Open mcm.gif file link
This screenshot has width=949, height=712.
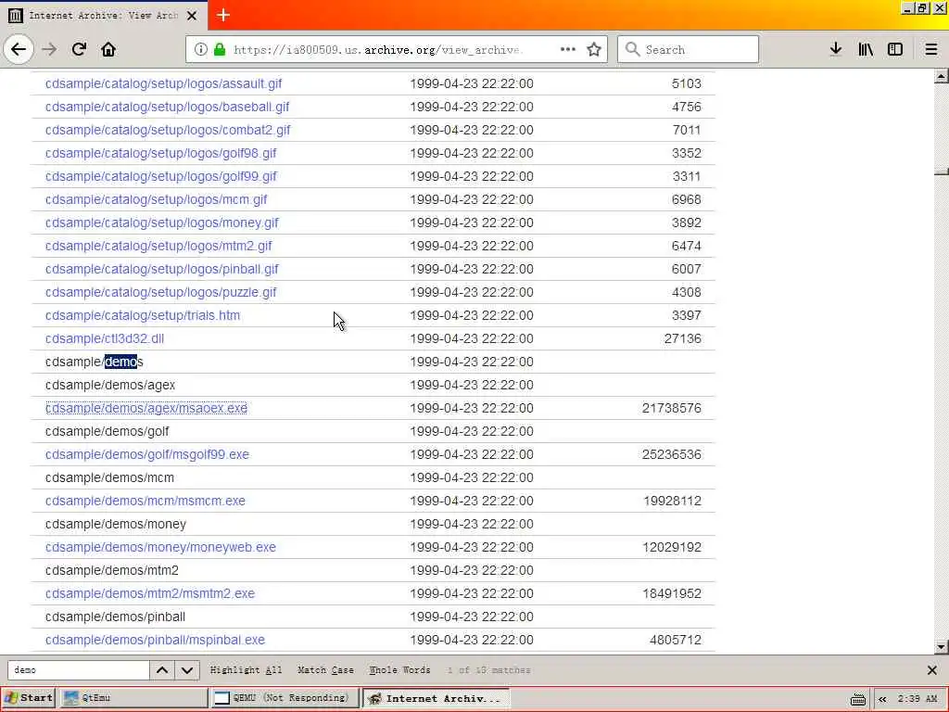click(156, 199)
